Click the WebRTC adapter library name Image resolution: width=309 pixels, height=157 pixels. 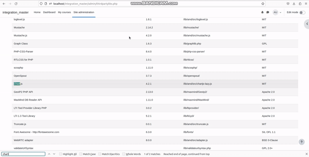(24, 140)
